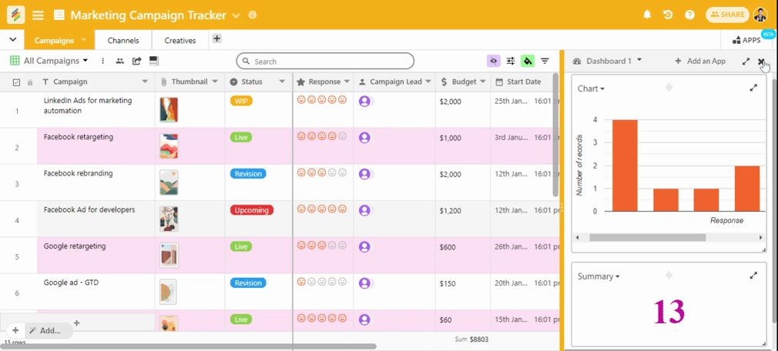778x351 pixels.
Task: Open the Status column dropdown arrow
Action: tap(282, 82)
